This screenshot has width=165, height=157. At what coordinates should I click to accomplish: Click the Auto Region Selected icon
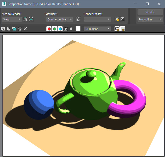point(31,19)
